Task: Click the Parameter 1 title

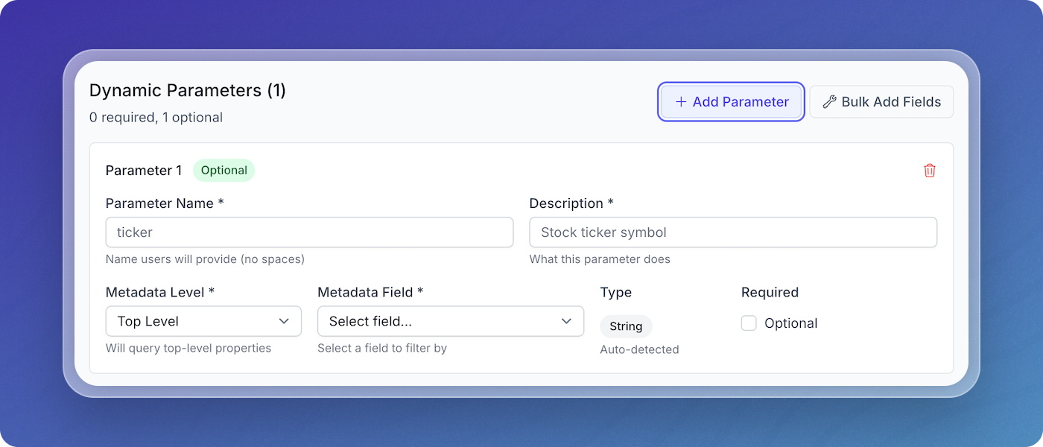Action: pos(144,171)
